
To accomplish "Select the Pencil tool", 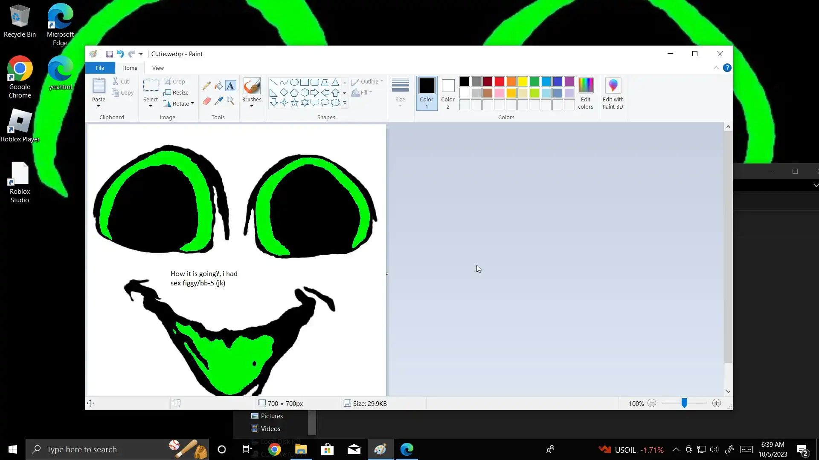I will [x=206, y=86].
